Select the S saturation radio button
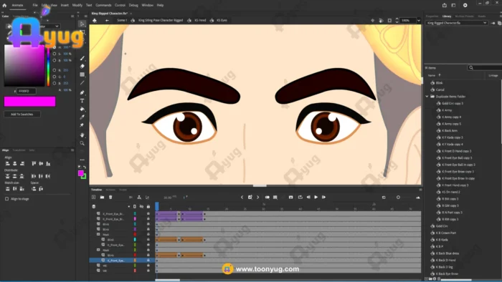The width and height of the screenshot is (502, 282). [x=55, y=54]
